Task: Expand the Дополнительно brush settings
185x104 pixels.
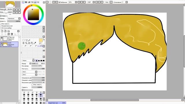Action: [x=23, y=90]
